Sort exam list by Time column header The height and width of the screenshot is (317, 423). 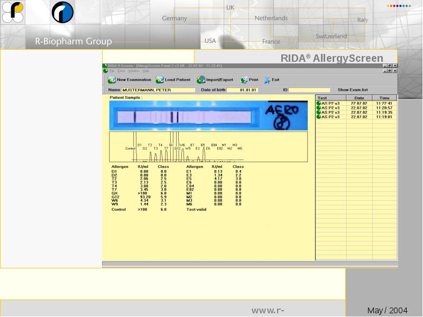point(384,98)
